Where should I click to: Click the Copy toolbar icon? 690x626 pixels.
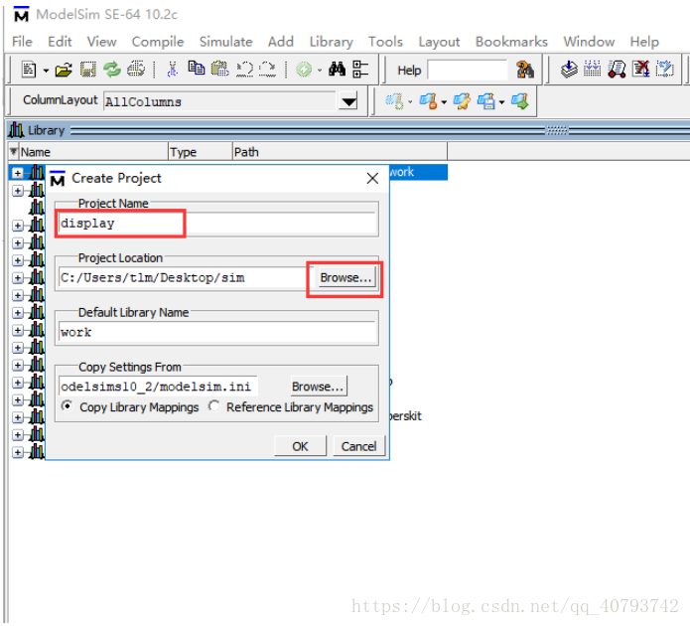197,69
